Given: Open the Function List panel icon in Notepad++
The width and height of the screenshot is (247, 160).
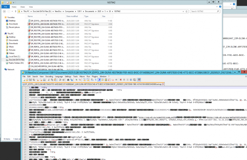Looking at the screenshot, I should coord(109,80).
